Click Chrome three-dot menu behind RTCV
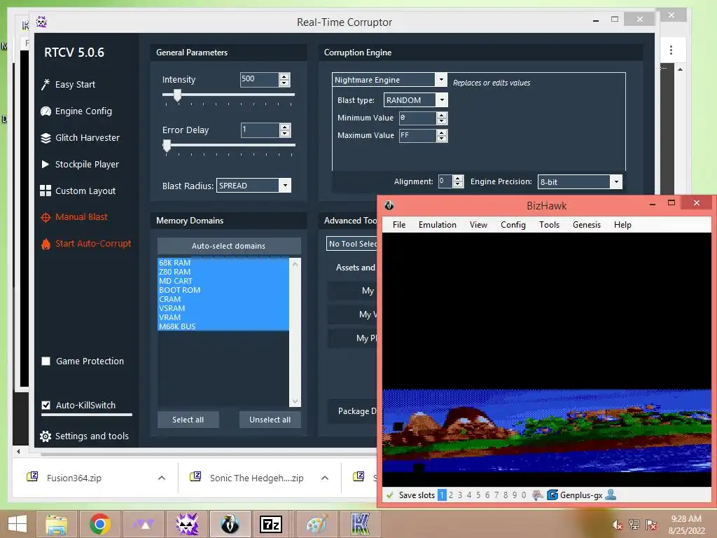Image resolution: width=717 pixels, height=538 pixels. coord(671,50)
